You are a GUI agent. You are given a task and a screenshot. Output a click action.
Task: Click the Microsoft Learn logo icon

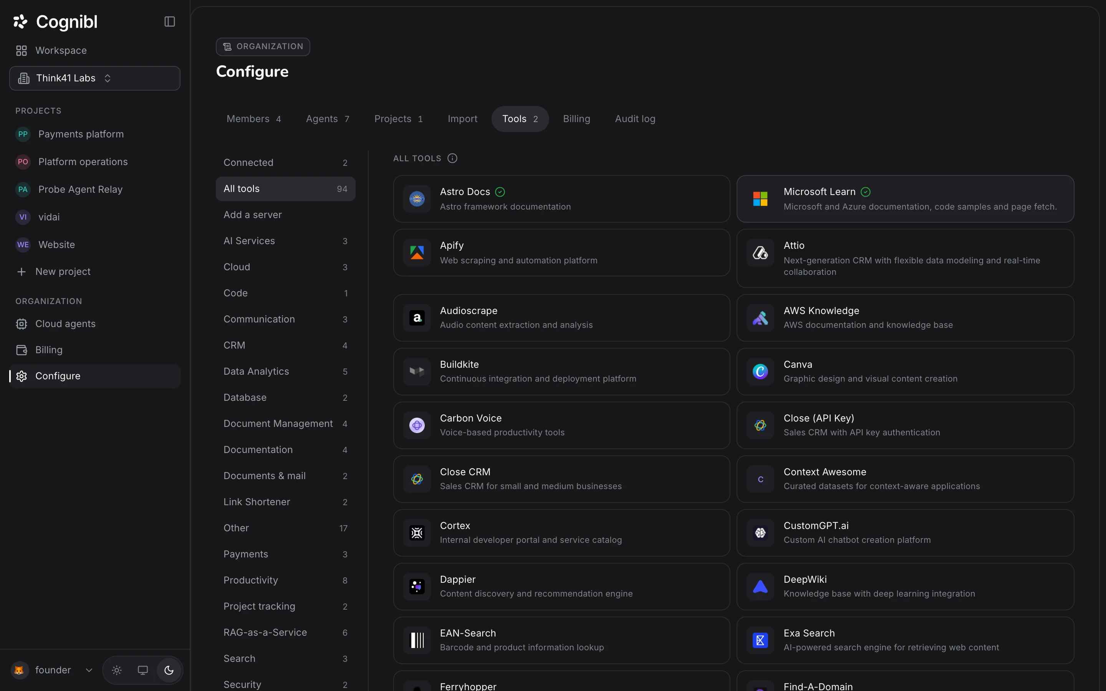[760, 199]
